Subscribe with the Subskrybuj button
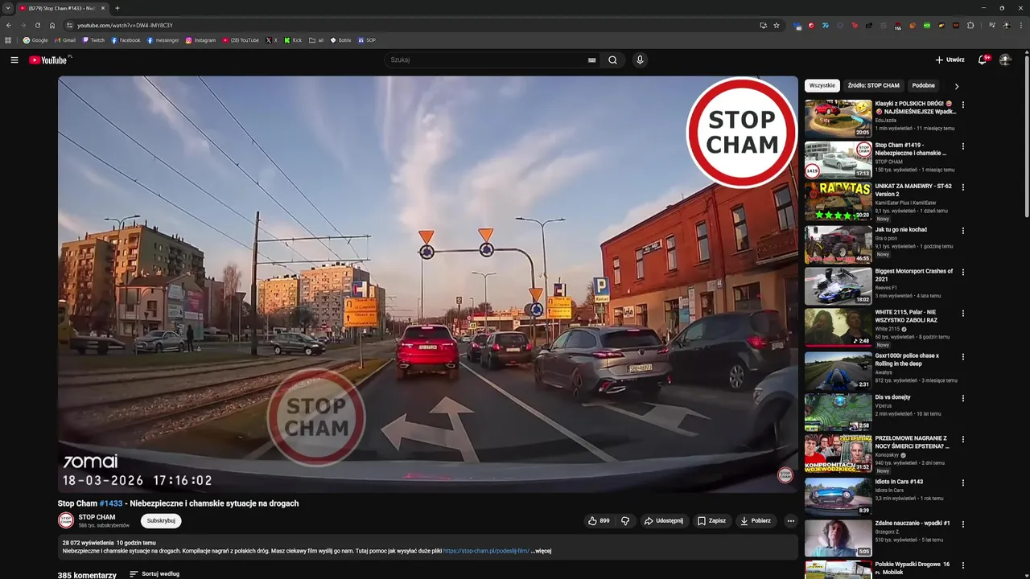 pos(161,520)
